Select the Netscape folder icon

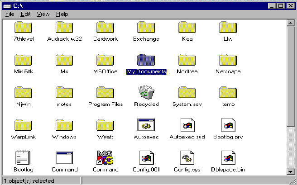pos(228,60)
